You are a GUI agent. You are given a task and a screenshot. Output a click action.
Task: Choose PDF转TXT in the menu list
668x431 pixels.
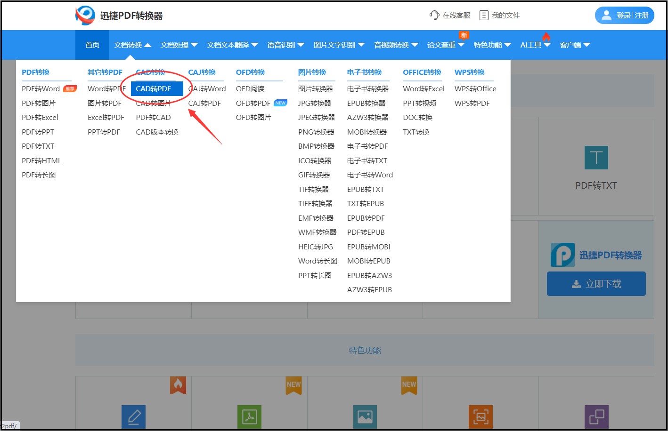coord(38,146)
